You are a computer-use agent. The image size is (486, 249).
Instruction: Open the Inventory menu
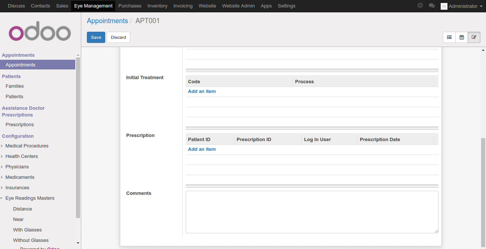click(x=157, y=6)
